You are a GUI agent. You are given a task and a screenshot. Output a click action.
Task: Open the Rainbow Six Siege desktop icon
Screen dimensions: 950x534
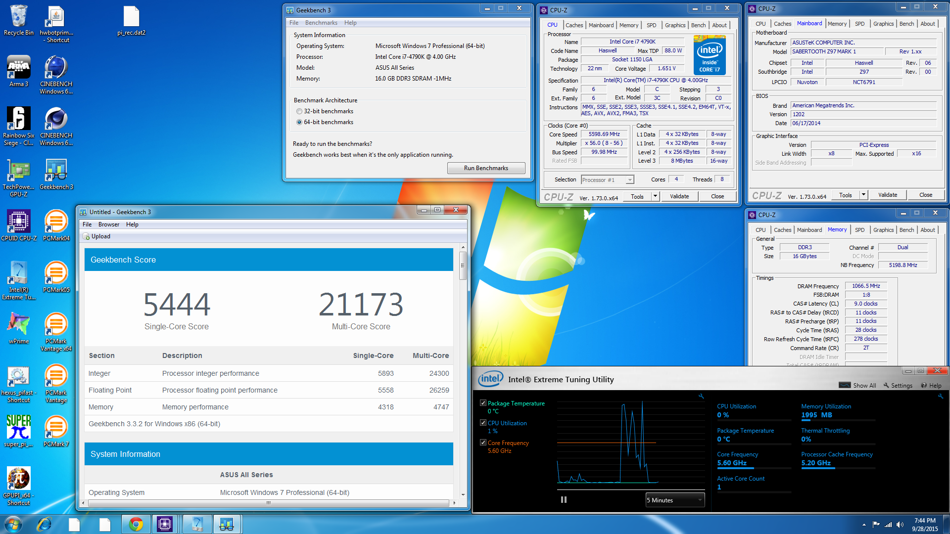(x=18, y=126)
